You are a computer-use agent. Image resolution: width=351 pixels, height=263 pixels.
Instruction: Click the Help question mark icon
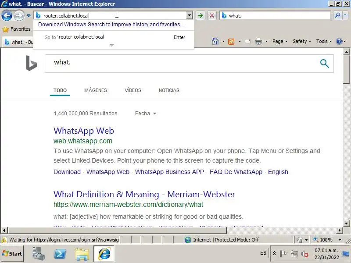[339, 41]
